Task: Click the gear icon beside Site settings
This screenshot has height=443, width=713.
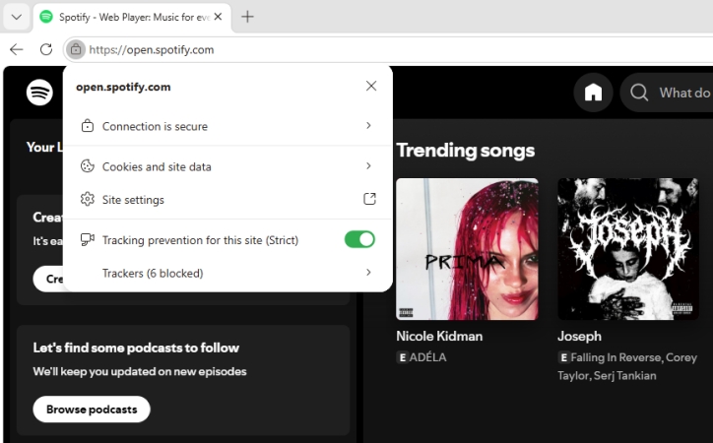Action: pyautogui.click(x=88, y=200)
